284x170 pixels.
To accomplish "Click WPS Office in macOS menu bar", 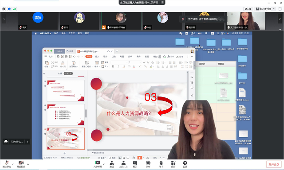I will (45, 33).
